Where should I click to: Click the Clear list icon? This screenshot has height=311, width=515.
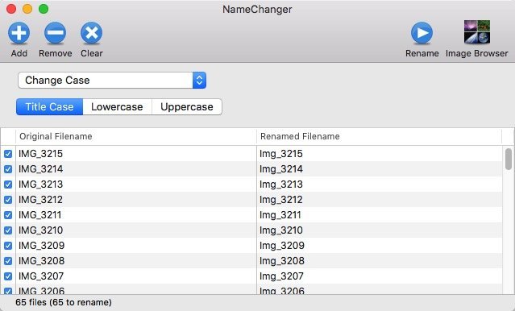(92, 33)
